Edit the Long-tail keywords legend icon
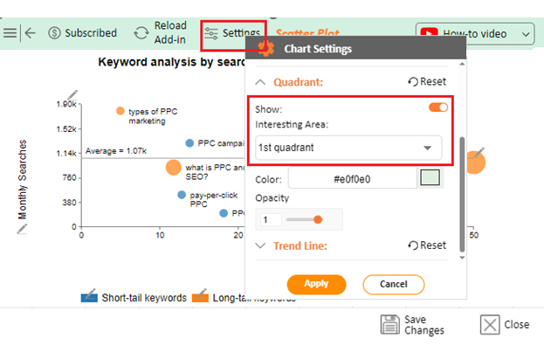The width and height of the screenshot is (544, 359). 201,295
